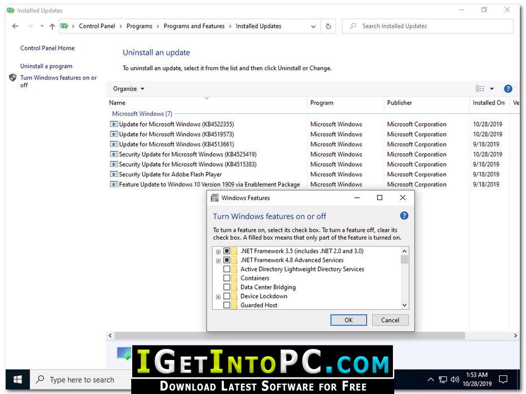Show hidden system tray icons
The height and width of the screenshot is (394, 526).
[431, 379]
